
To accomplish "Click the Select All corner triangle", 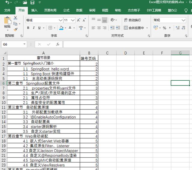I will tap(5, 53).
